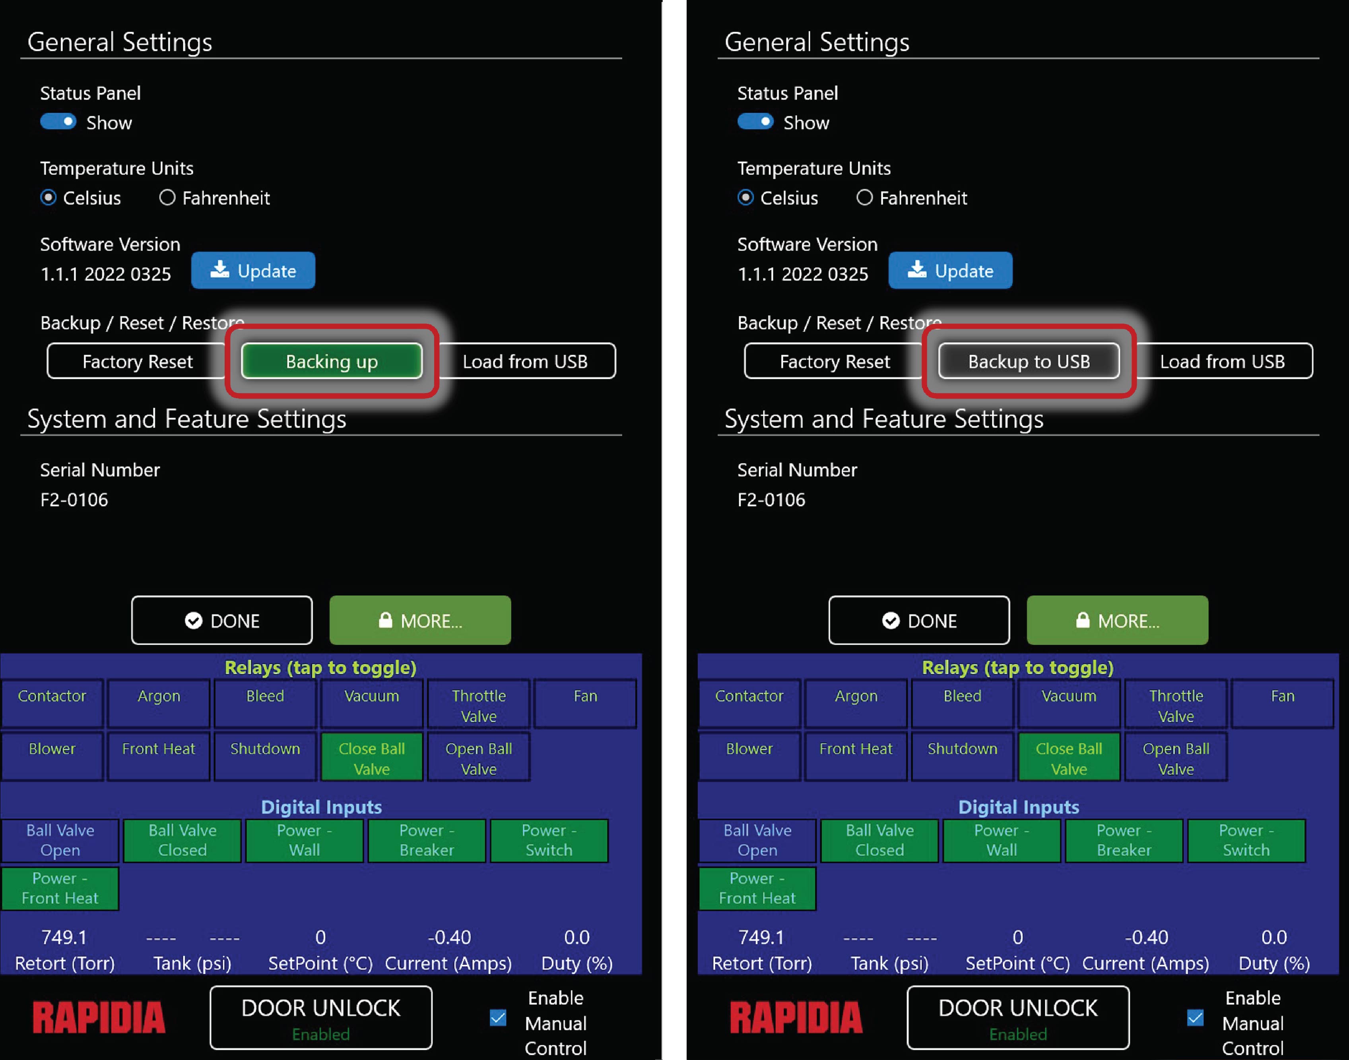This screenshot has width=1349, height=1060.
Task: Click left DONE button with checkmark icon
Action: click(221, 620)
